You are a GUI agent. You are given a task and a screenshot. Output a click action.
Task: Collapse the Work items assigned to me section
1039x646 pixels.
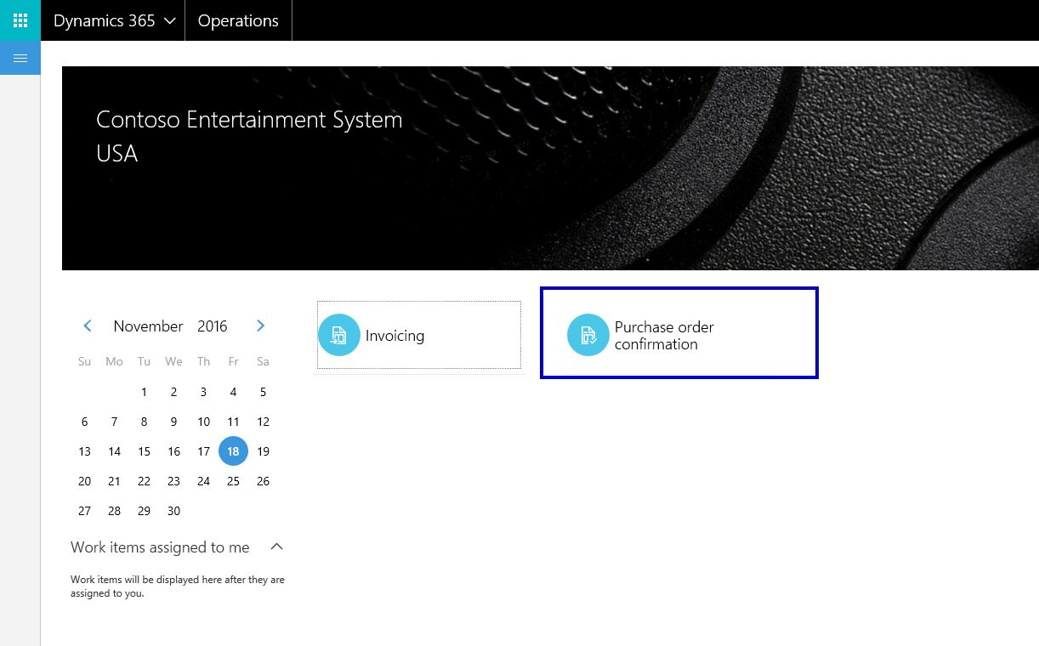coord(276,547)
